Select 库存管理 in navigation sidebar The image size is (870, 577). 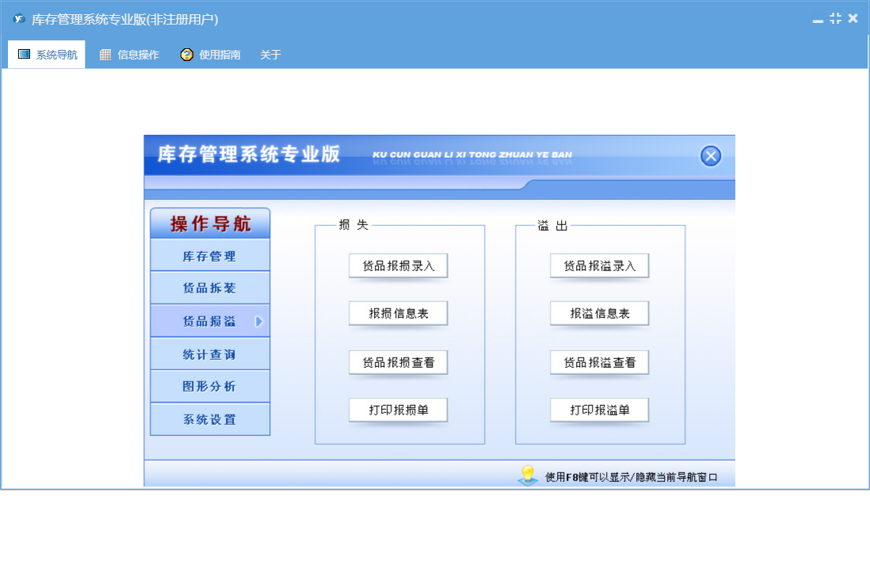(x=210, y=256)
